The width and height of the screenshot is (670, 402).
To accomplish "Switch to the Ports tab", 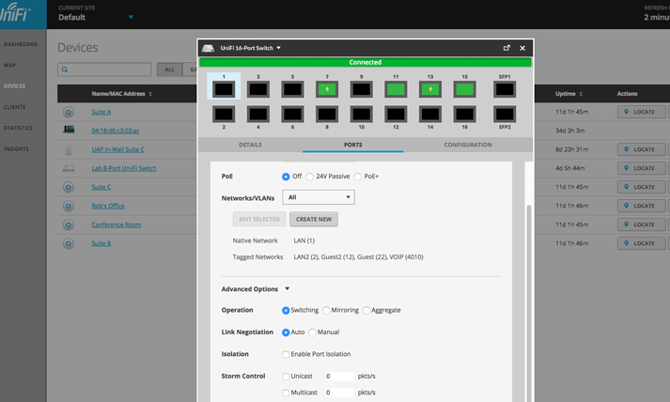I will coord(353,145).
